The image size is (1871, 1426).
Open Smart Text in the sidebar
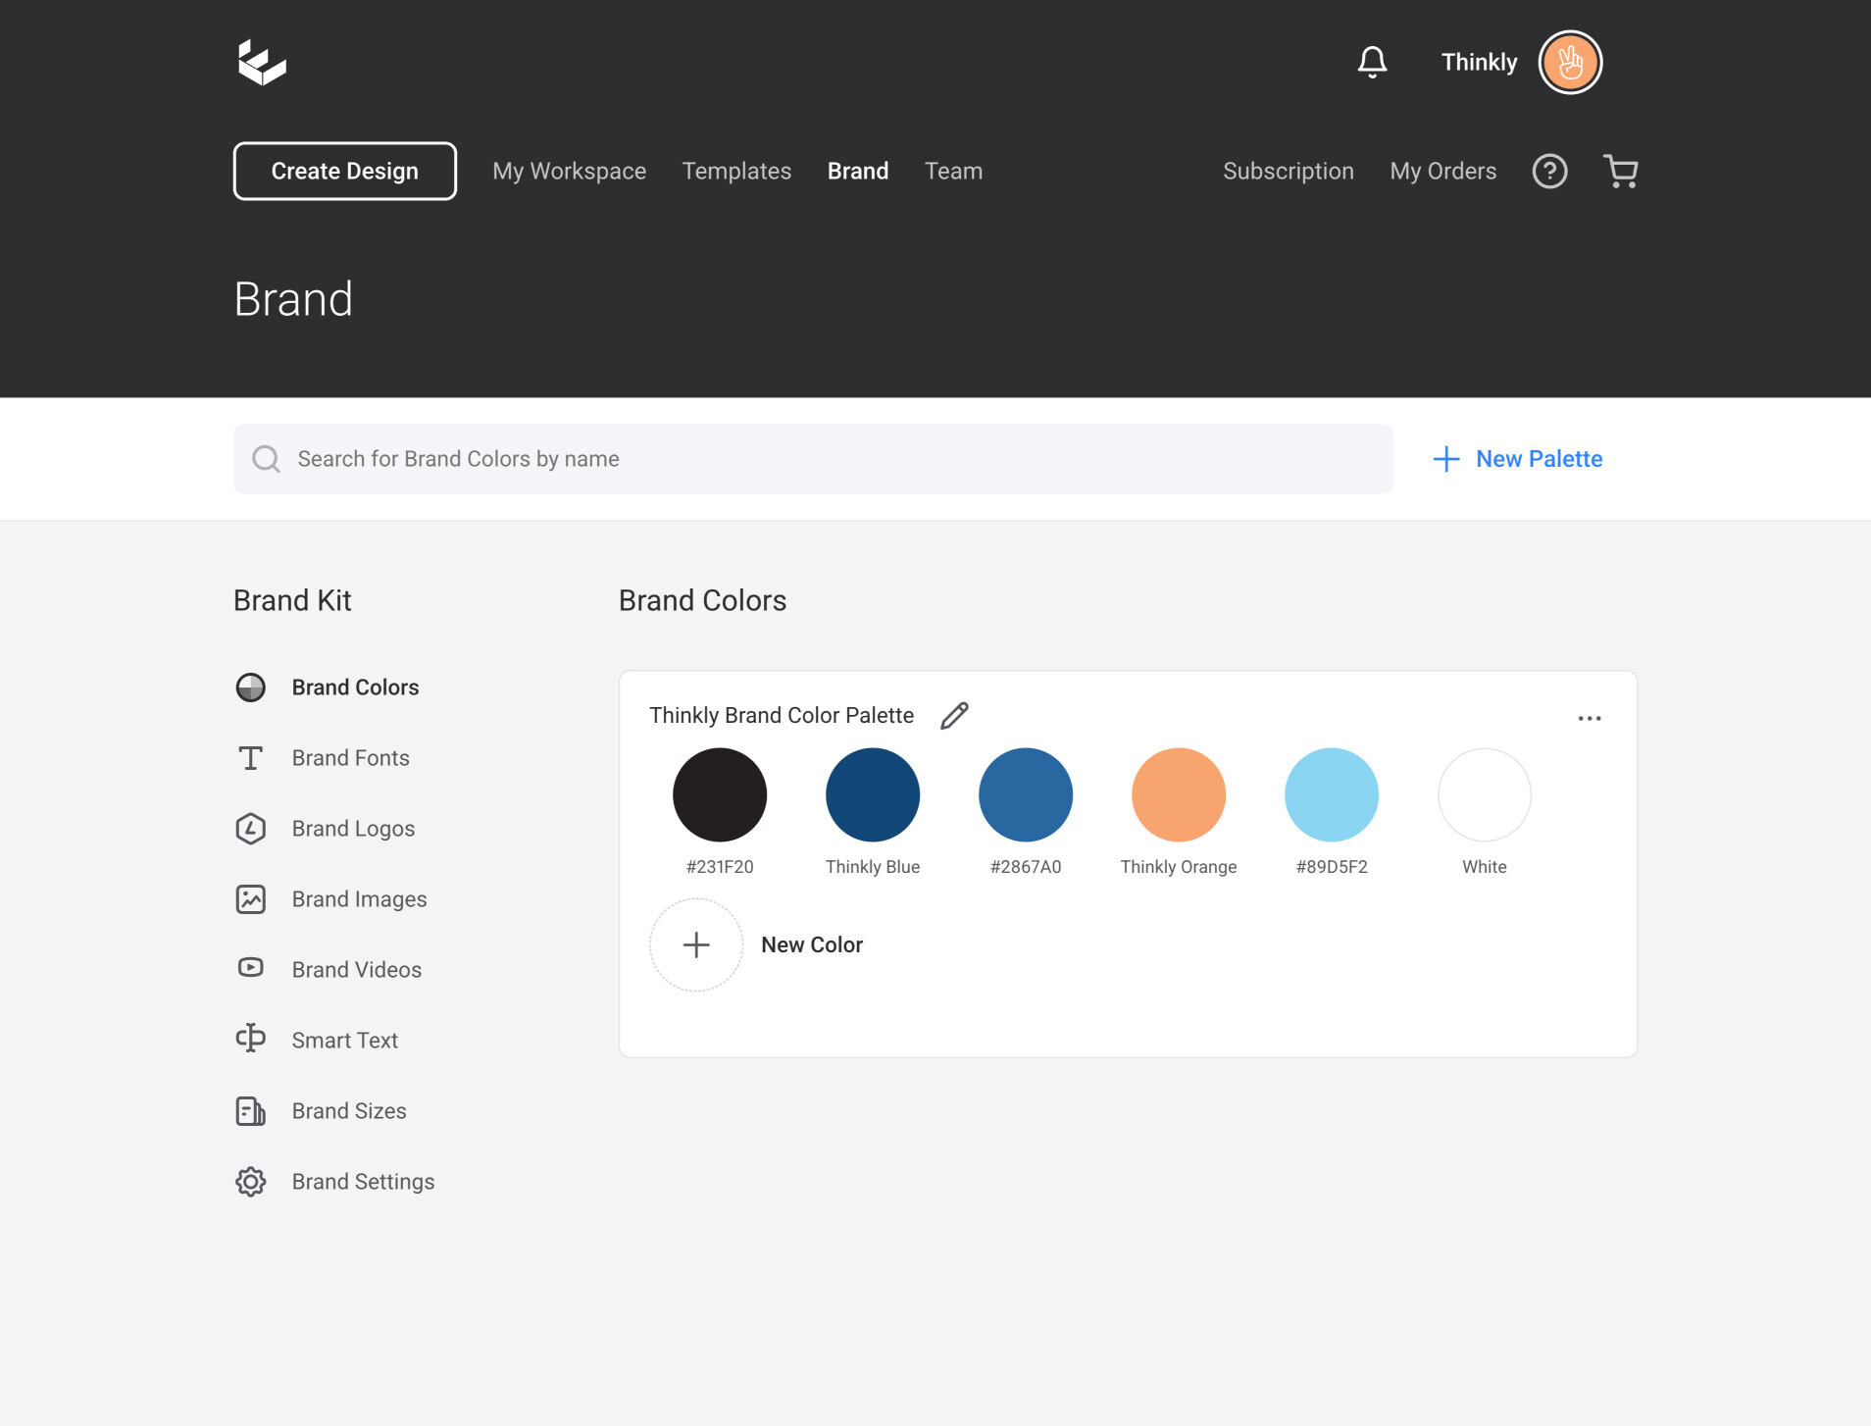coord(344,1041)
